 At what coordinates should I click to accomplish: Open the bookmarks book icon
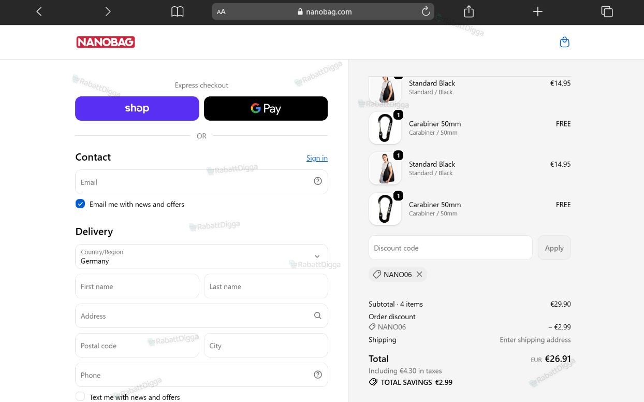(178, 11)
